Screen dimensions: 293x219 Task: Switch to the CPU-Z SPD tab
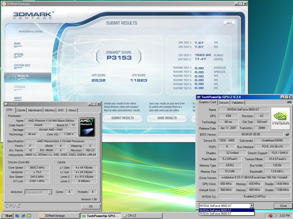pyautogui.click(x=61, y=110)
